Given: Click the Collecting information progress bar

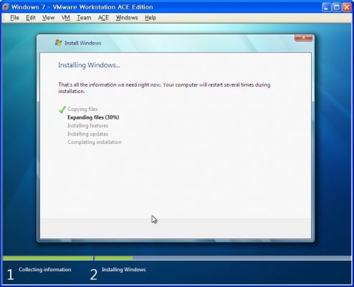Looking at the screenshot, I should (48, 258).
